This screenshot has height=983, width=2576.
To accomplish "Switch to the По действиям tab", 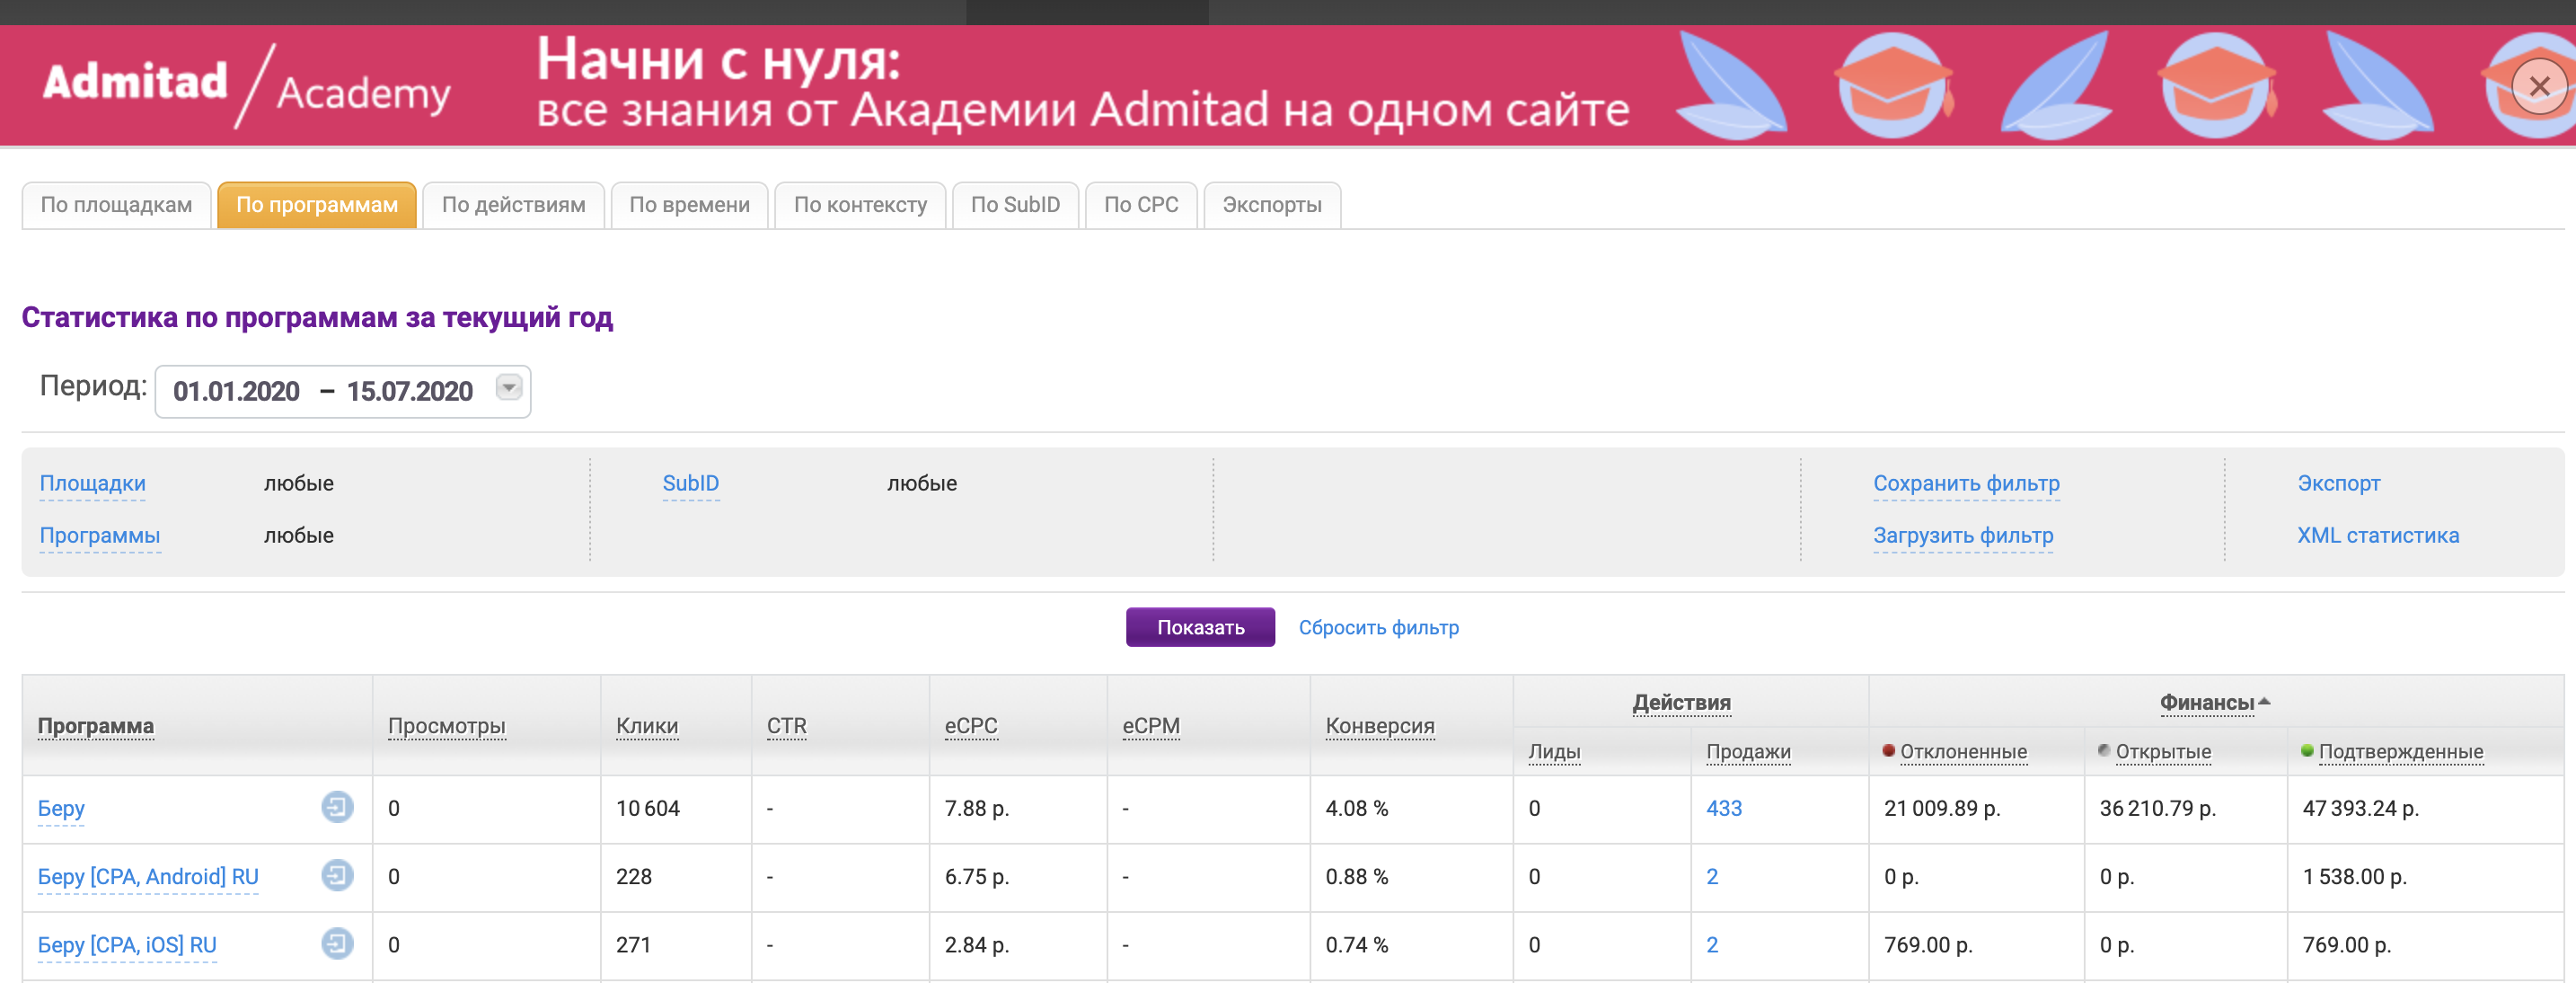I will [513, 205].
